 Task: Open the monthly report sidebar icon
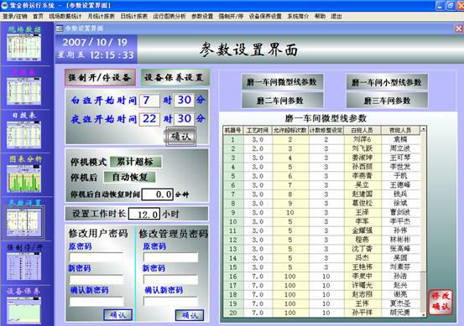(24, 91)
